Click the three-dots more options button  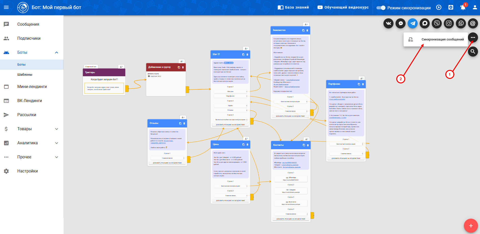(473, 37)
